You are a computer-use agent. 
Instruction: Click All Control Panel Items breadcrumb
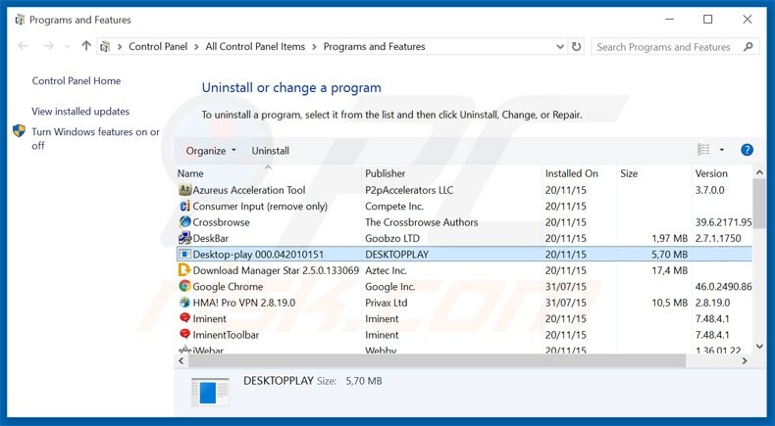click(255, 46)
